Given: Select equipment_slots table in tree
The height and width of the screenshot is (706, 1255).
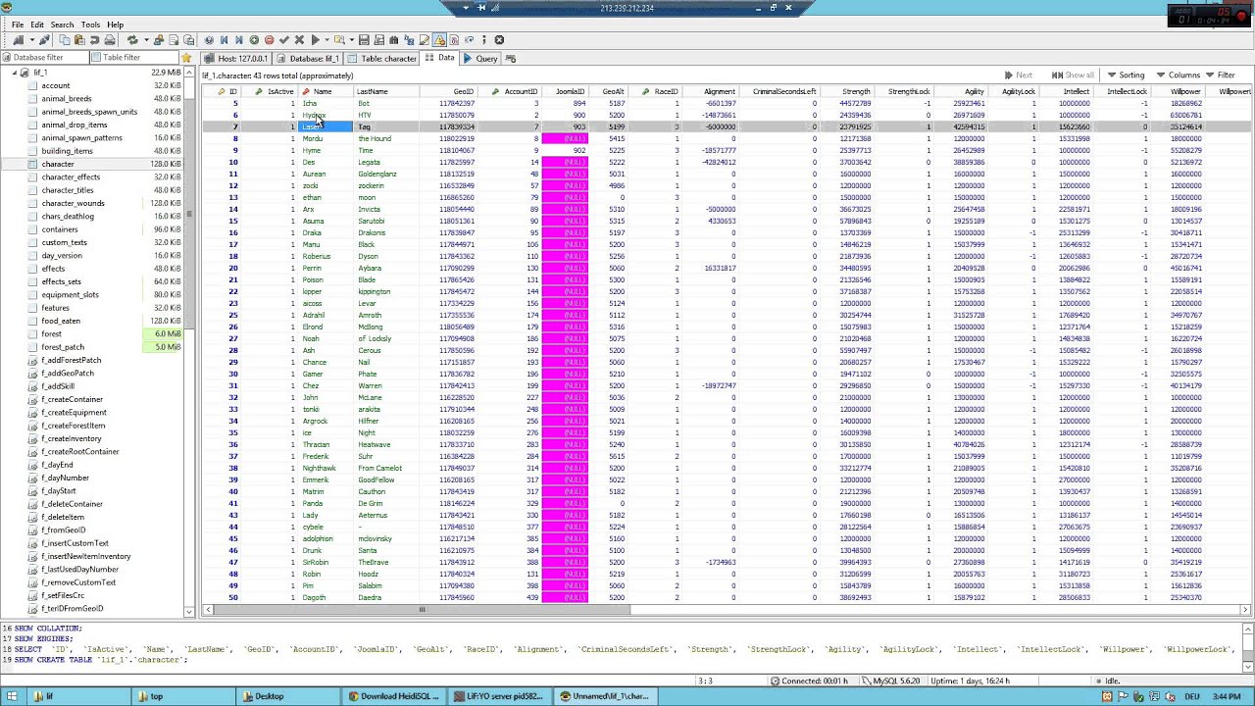Looking at the screenshot, I should coord(70,294).
